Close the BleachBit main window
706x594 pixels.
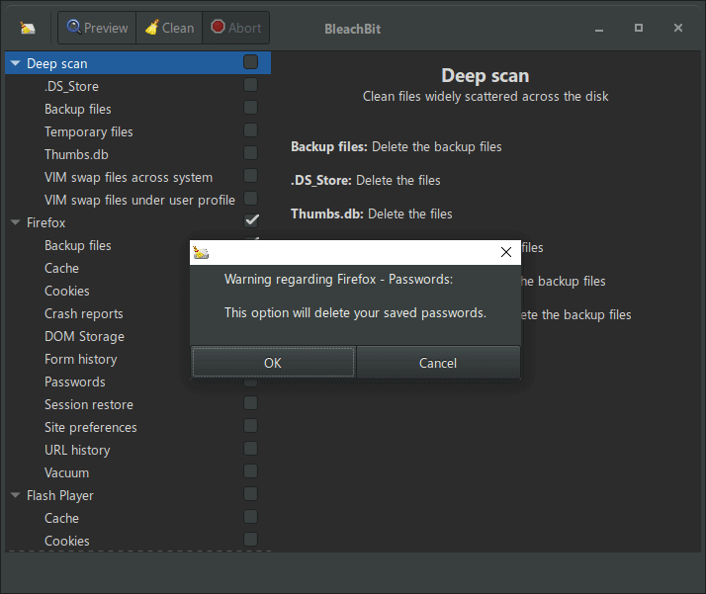(678, 28)
